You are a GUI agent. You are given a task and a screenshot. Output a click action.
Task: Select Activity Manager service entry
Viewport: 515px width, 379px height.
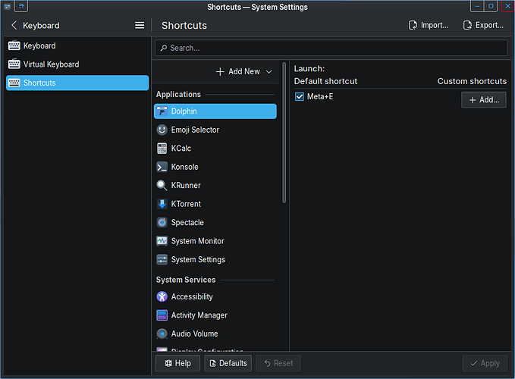215,315
